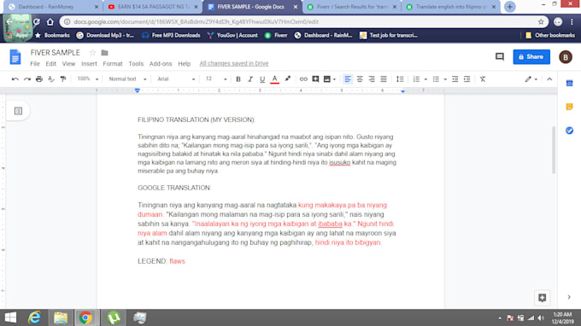581x326 pixels.
Task: Click All changes saved in Drive link
Action: pyautogui.click(x=234, y=64)
